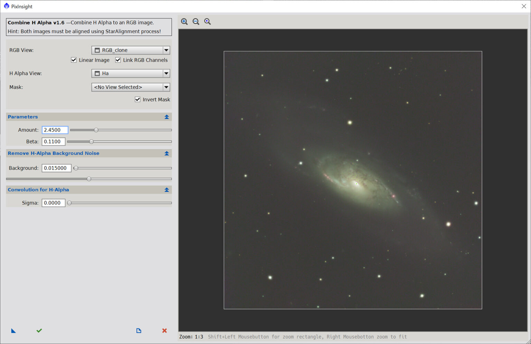
Task: Apply the Combine H Alpha process
Action: [39, 331]
